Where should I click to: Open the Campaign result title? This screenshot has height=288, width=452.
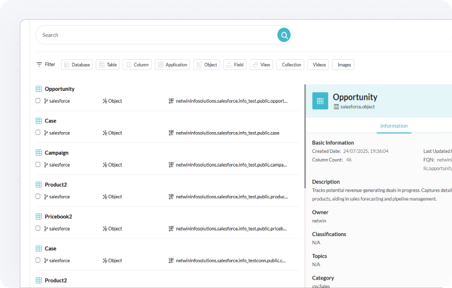(x=56, y=153)
